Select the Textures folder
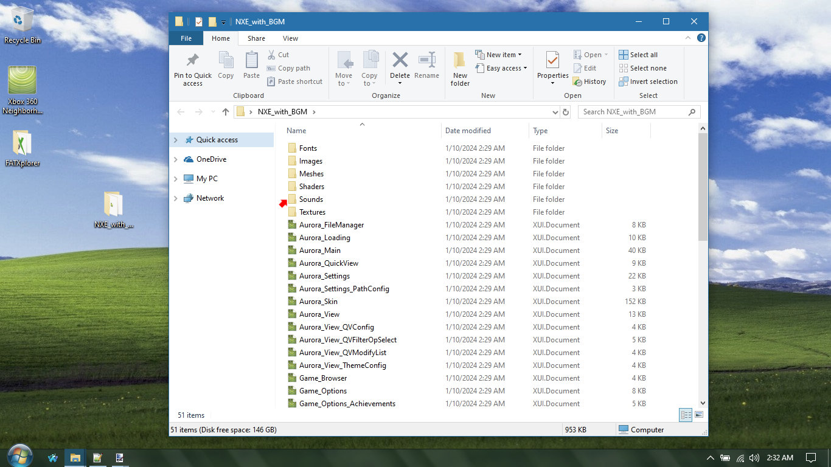Viewport: 831px width, 467px height. point(312,212)
